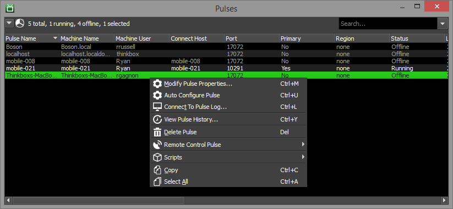
Task: Select the mobile-008 pulse name cell
Action: 32,61
